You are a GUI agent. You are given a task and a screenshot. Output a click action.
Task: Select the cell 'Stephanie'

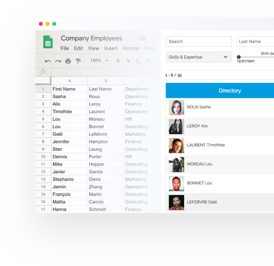[70, 179]
